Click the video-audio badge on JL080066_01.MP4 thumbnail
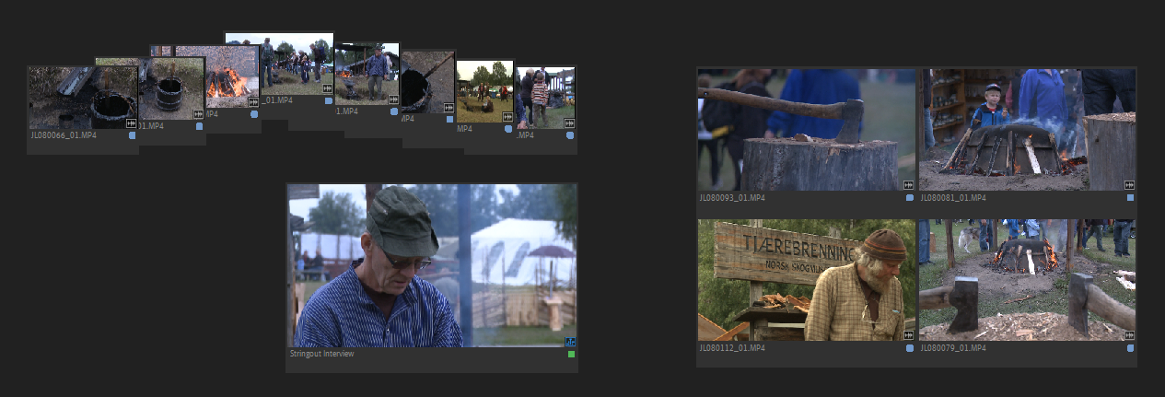This screenshot has height=397, width=1165. (131, 123)
